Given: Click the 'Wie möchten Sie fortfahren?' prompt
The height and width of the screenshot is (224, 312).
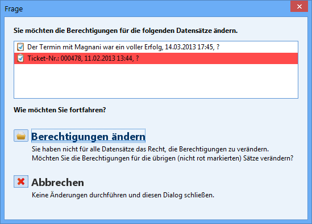Looking at the screenshot, I should [x=60, y=110].
